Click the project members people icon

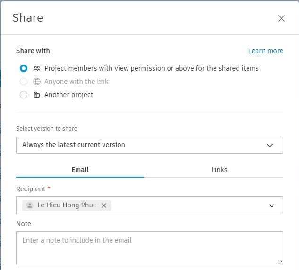click(x=37, y=68)
